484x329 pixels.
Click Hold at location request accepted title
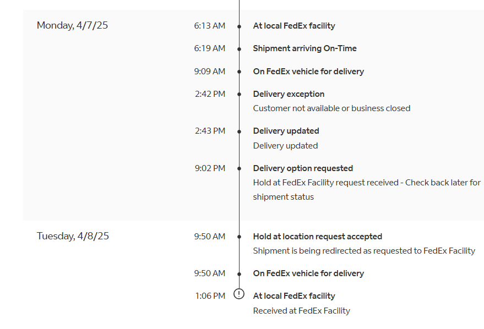(317, 237)
